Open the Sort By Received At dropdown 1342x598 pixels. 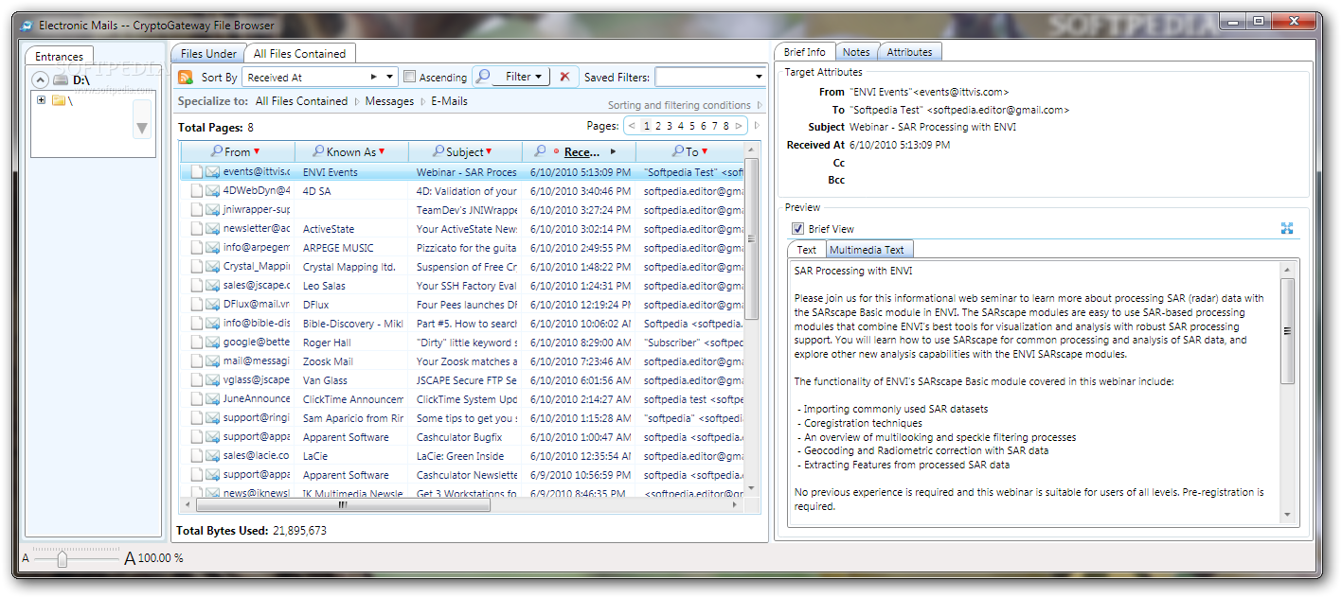click(x=320, y=77)
